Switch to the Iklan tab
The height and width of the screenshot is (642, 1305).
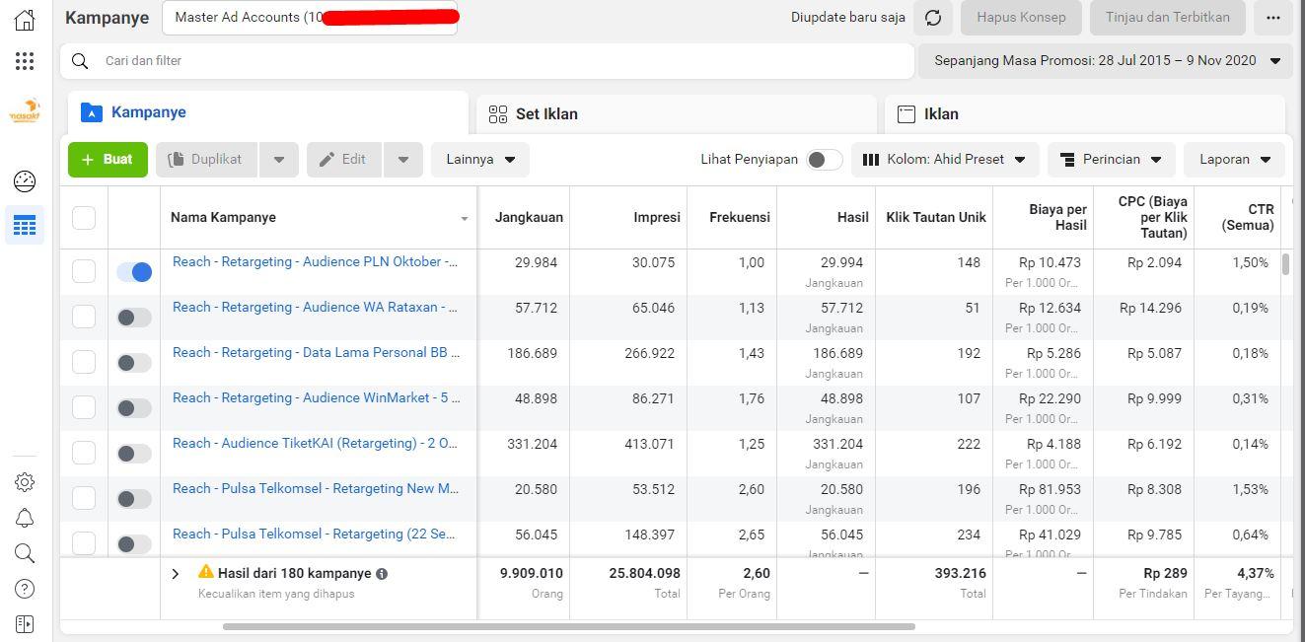(1084, 114)
